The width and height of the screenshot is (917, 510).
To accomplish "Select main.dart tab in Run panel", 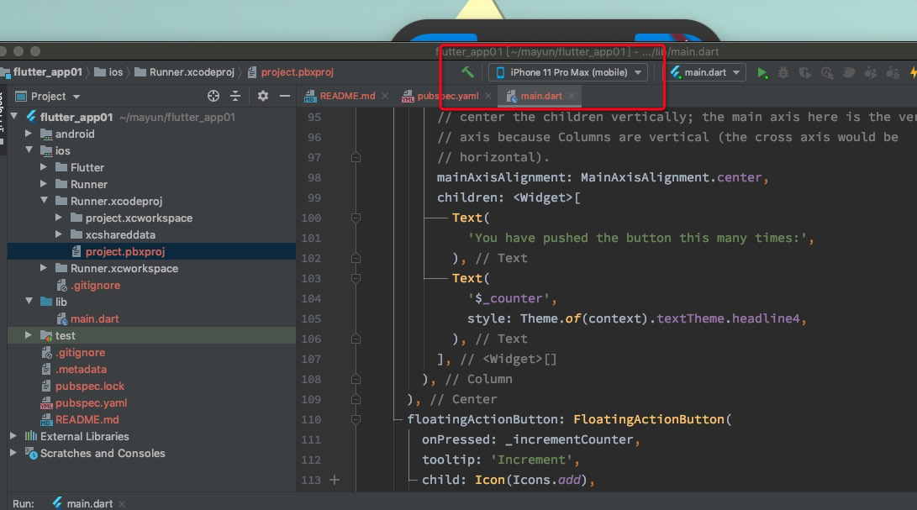I will pos(83,503).
